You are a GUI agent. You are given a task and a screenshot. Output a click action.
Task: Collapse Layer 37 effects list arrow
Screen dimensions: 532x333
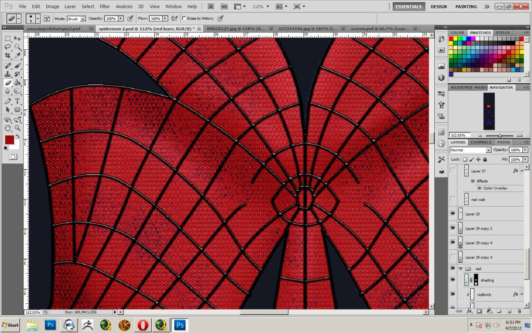click(x=521, y=171)
